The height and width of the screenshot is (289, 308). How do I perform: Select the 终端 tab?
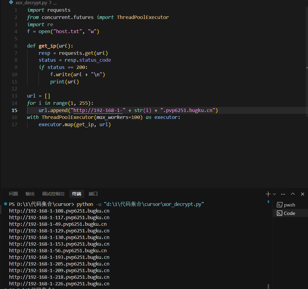(x=77, y=194)
